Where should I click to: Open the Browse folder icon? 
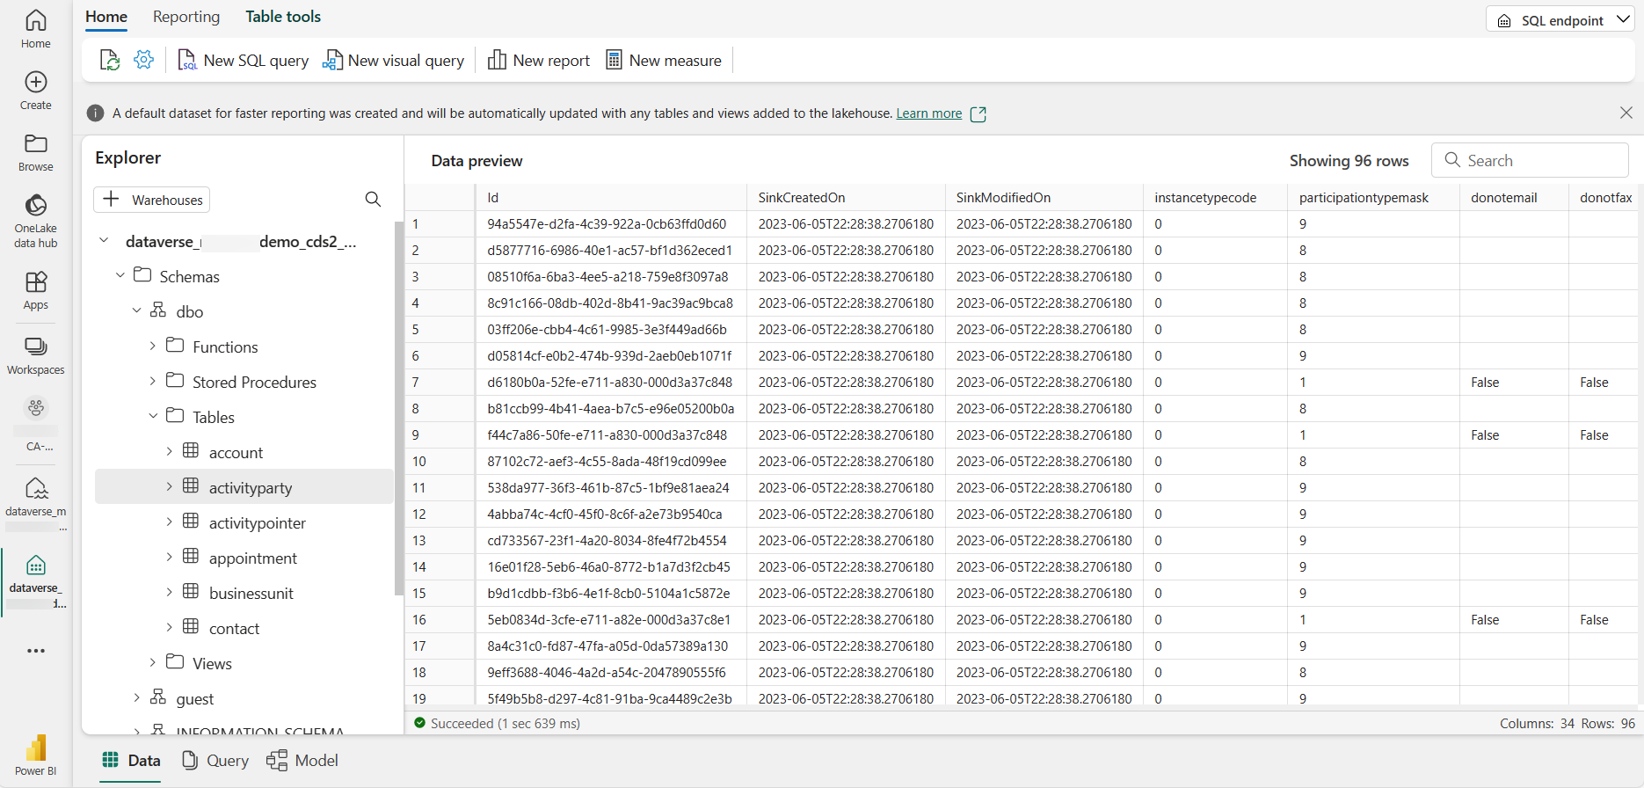pyautogui.click(x=35, y=143)
